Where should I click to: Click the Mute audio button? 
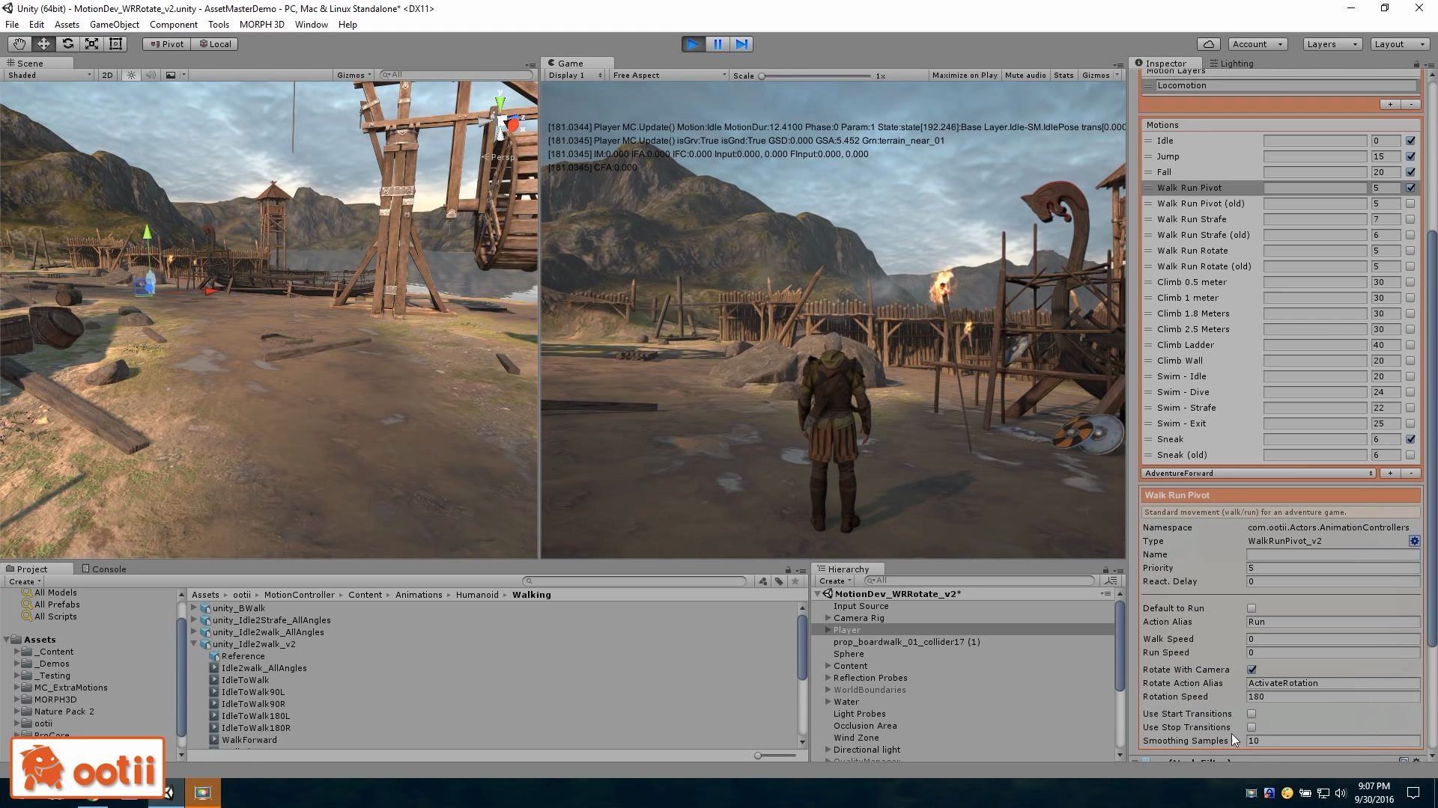(x=1025, y=75)
